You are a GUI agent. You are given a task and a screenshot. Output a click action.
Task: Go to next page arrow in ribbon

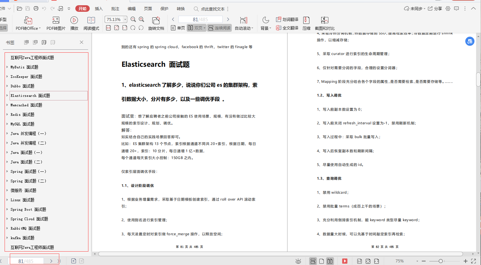point(228,19)
